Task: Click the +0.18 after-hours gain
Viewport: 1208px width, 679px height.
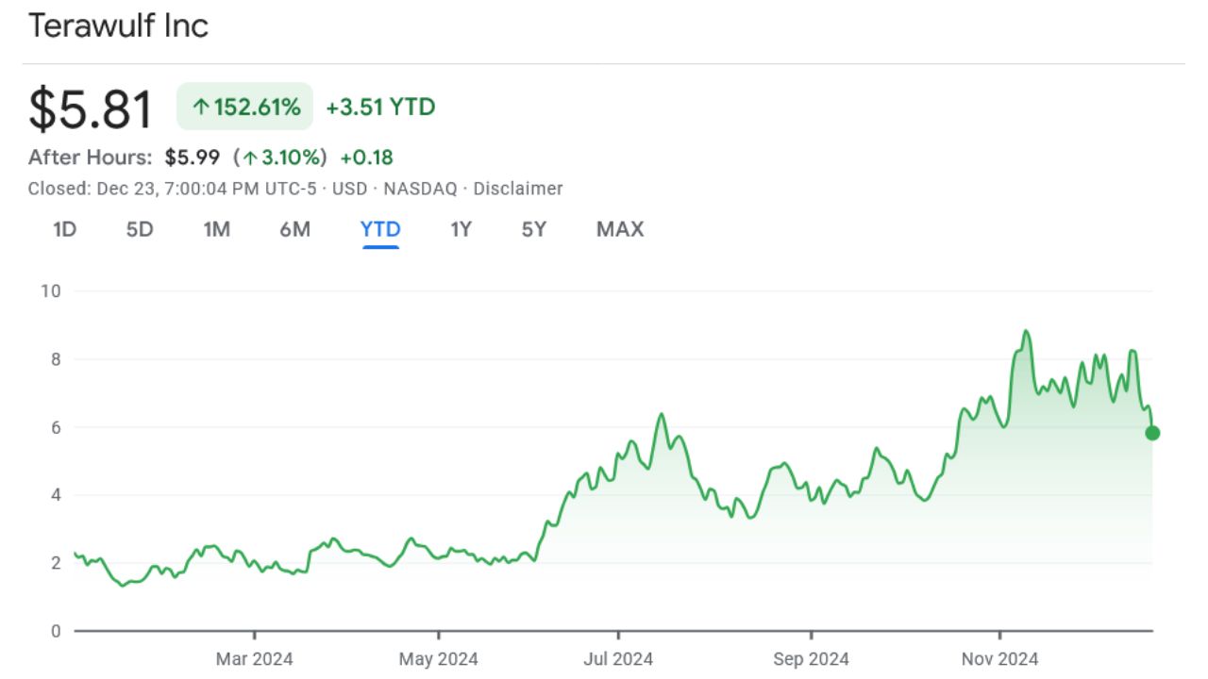Action: coord(367,157)
